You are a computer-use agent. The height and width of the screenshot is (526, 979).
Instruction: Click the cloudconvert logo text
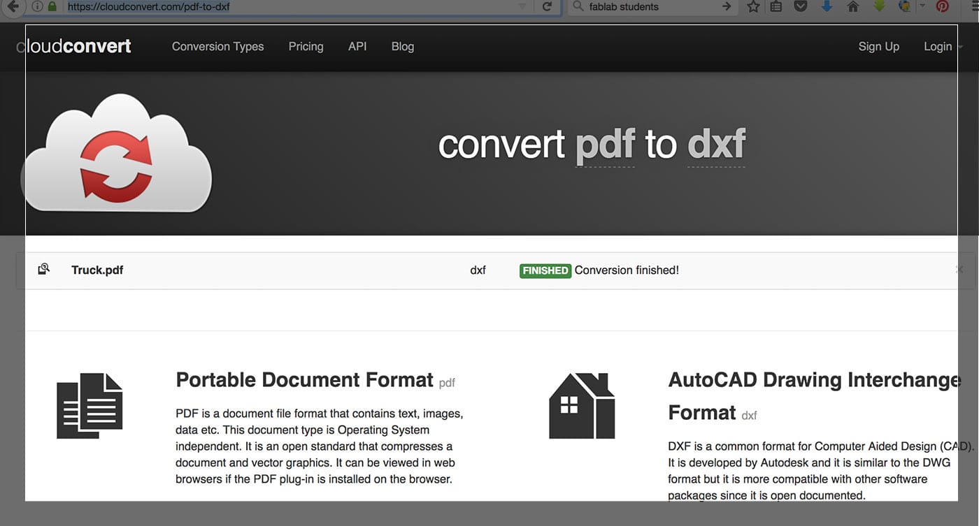click(73, 46)
